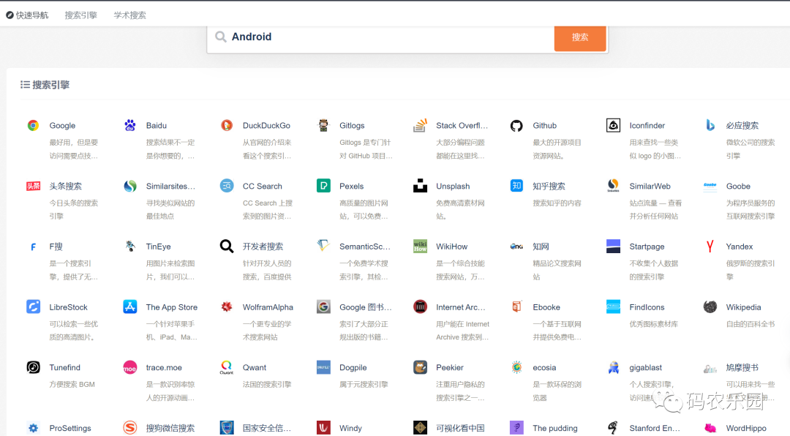Click the gigablast icon
The image size is (790, 436).
click(613, 367)
